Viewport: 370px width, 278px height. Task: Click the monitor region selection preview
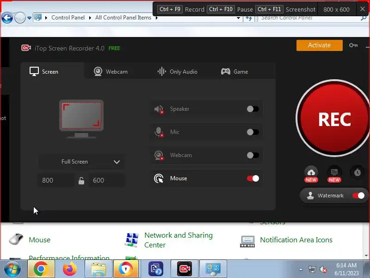pyautogui.click(x=81, y=119)
